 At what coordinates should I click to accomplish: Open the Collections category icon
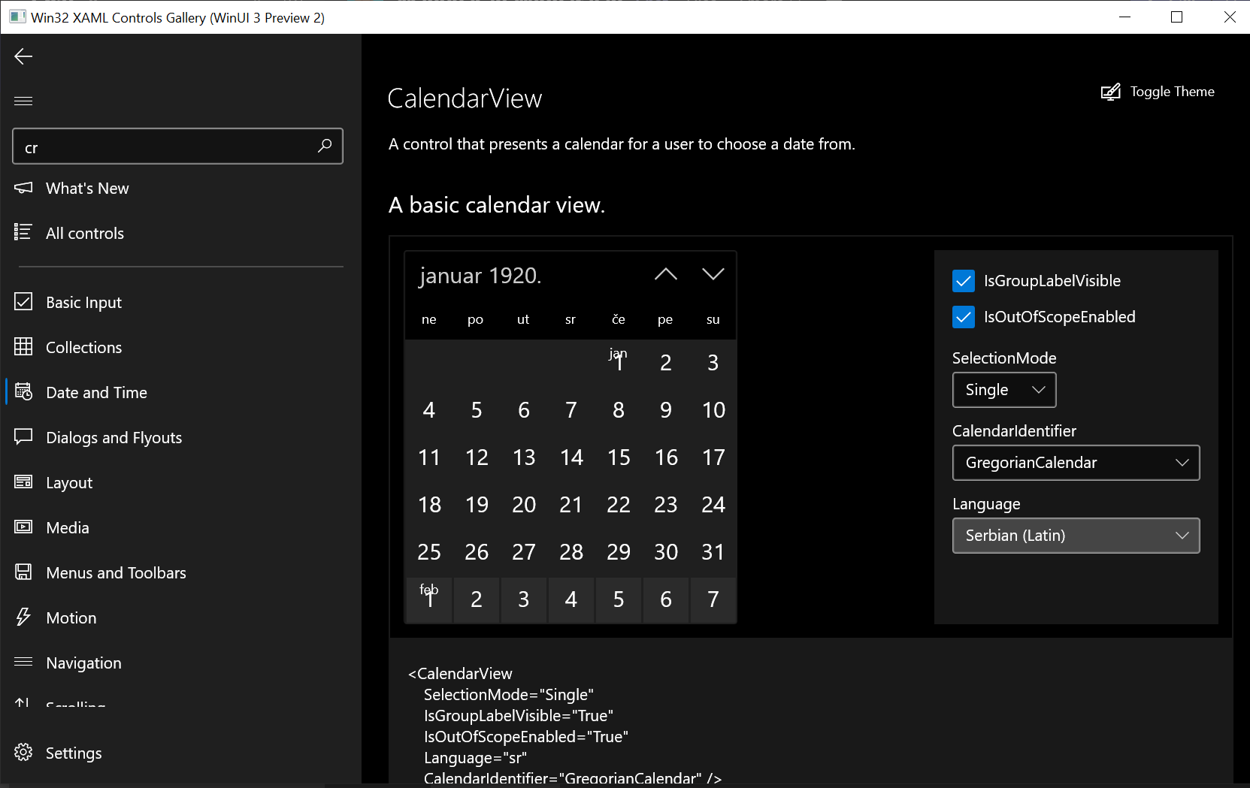[x=23, y=346]
